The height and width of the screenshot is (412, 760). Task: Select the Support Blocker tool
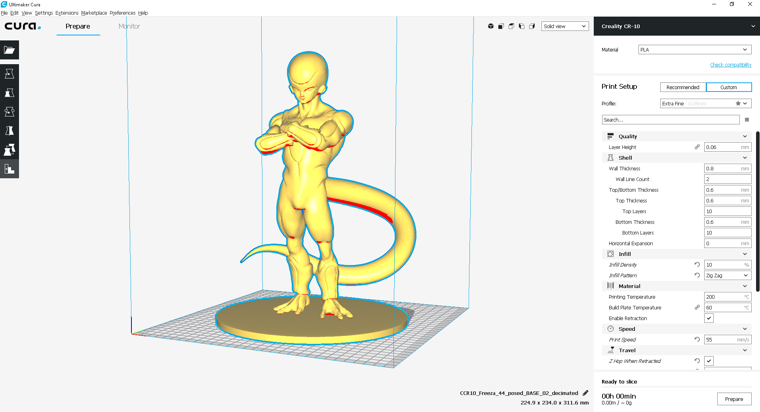point(9,169)
